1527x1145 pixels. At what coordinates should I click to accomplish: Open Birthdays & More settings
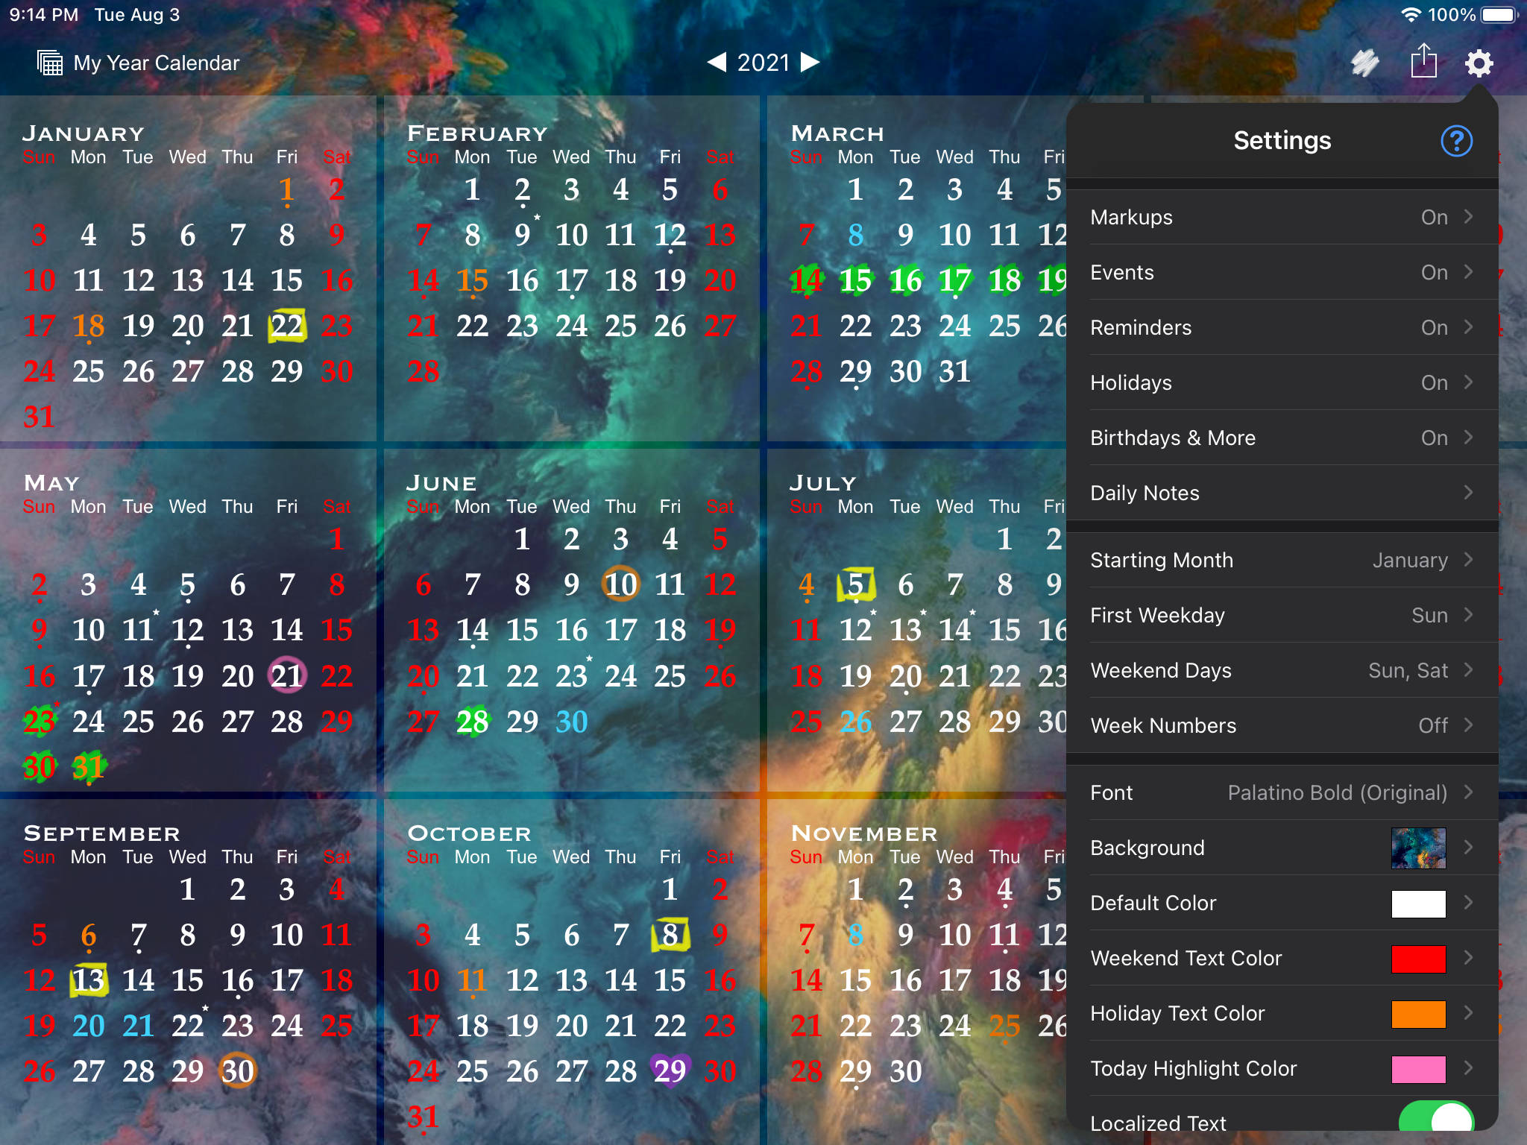(1282, 438)
